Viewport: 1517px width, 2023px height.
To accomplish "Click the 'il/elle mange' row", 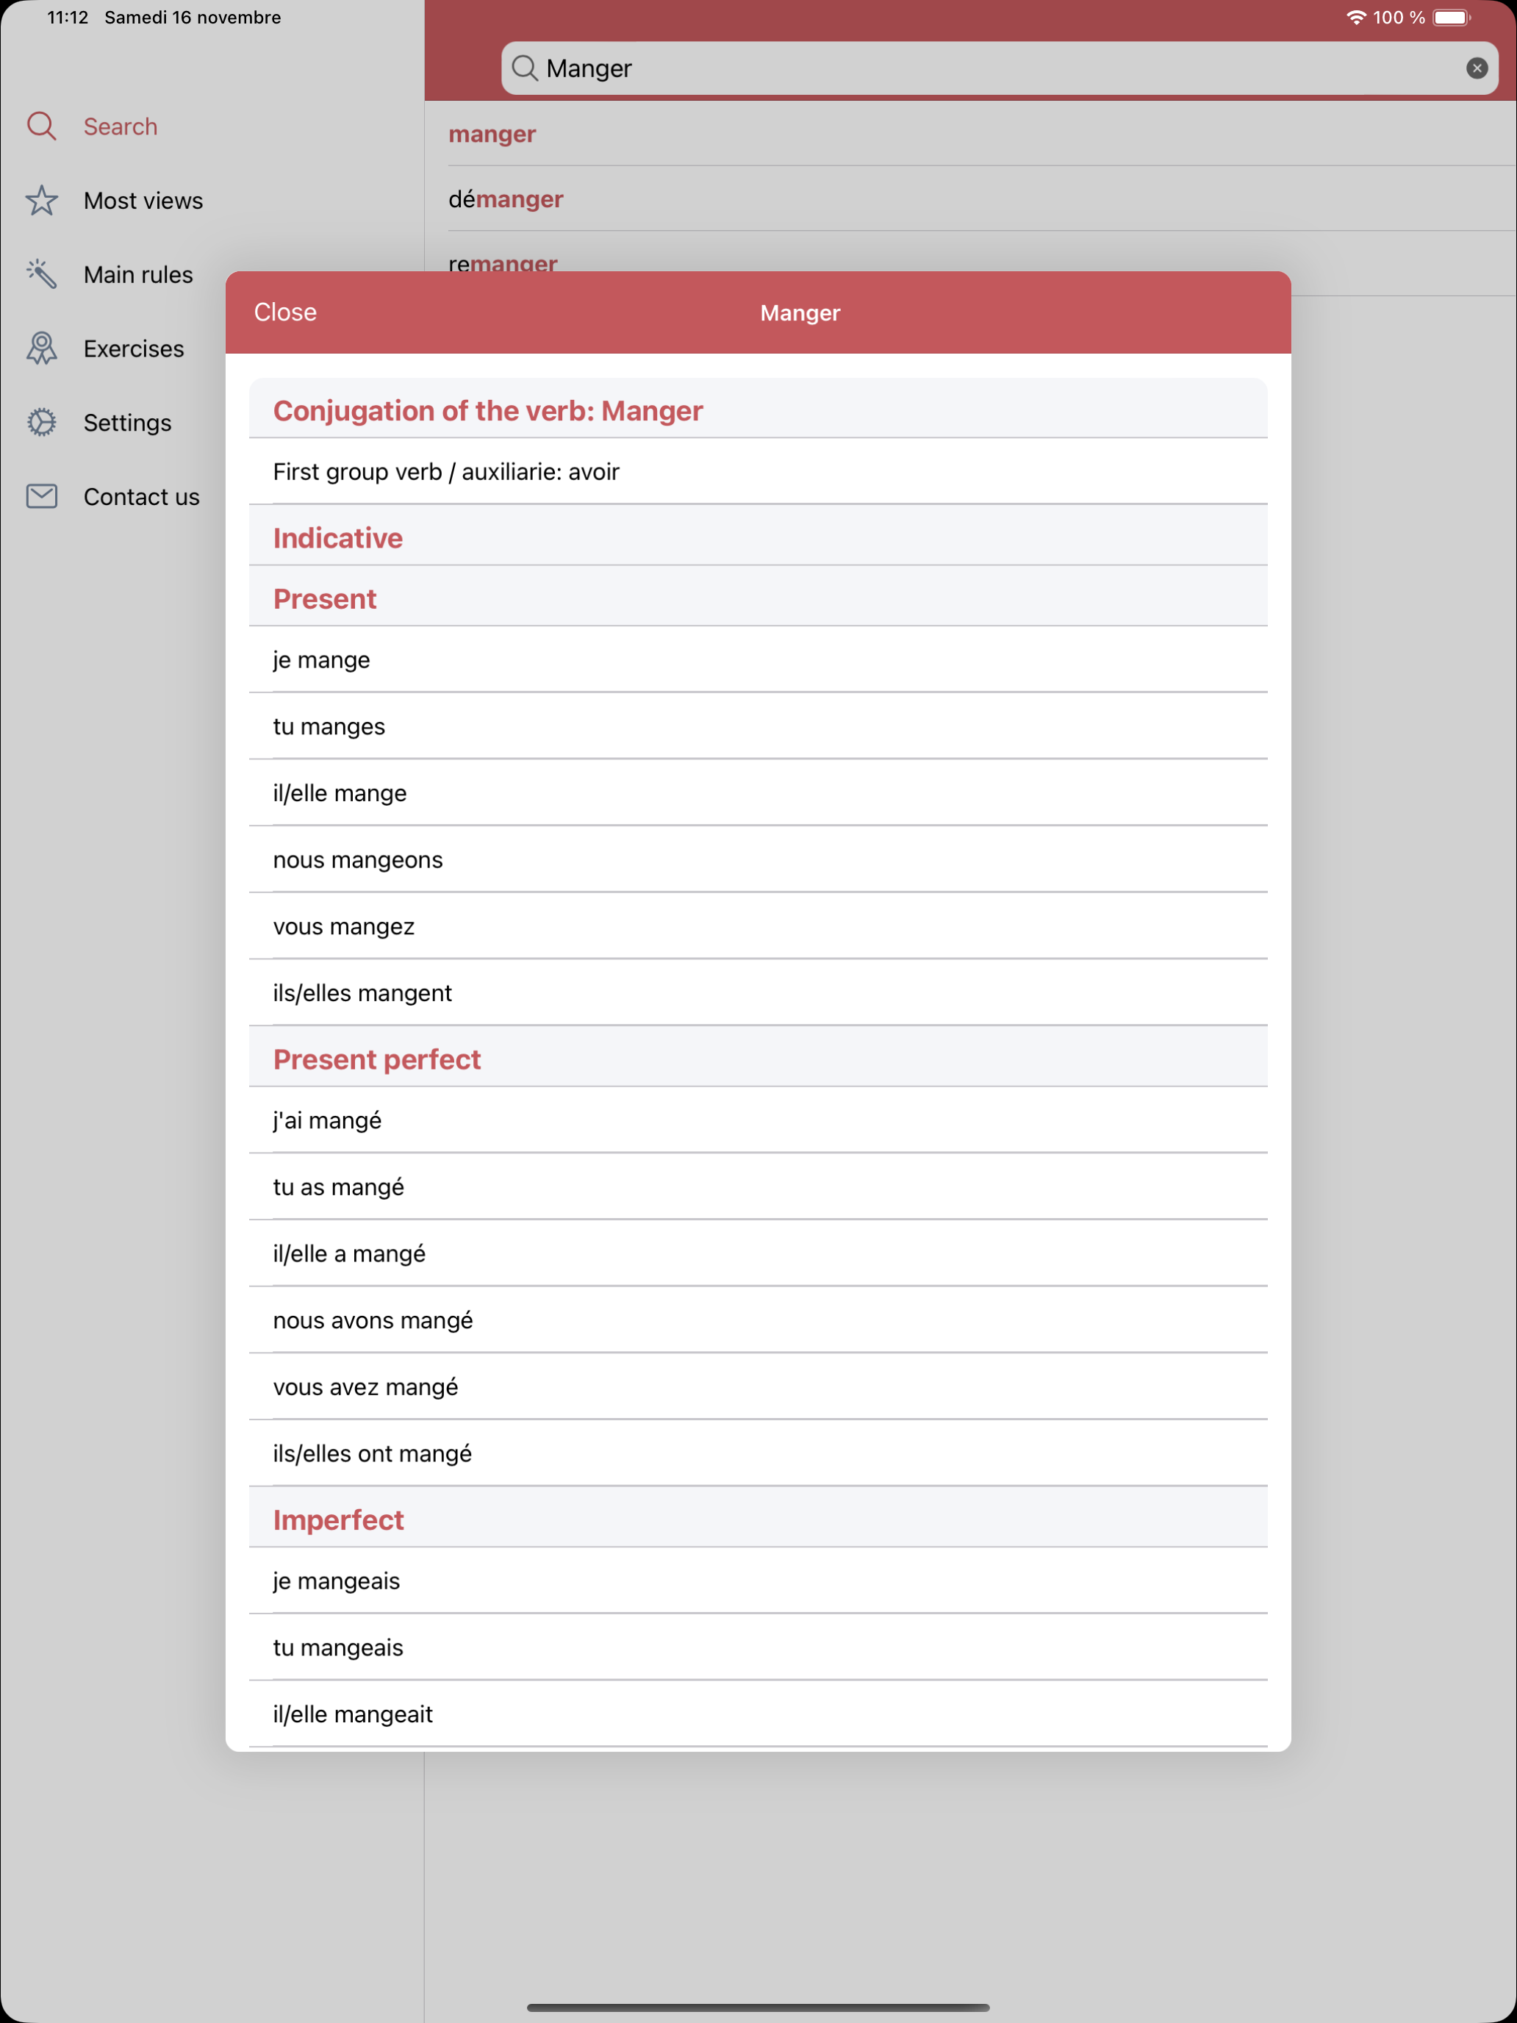I will [x=758, y=793].
